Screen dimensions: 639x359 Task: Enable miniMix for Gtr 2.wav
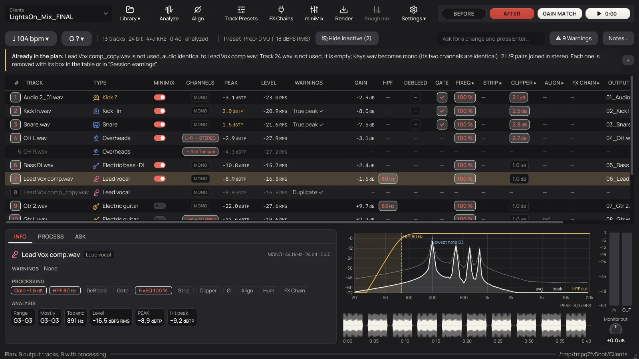click(x=160, y=206)
